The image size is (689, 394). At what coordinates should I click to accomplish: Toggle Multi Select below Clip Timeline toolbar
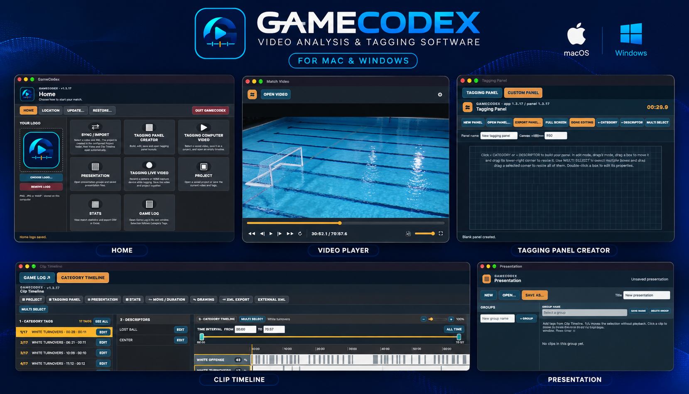tap(34, 309)
